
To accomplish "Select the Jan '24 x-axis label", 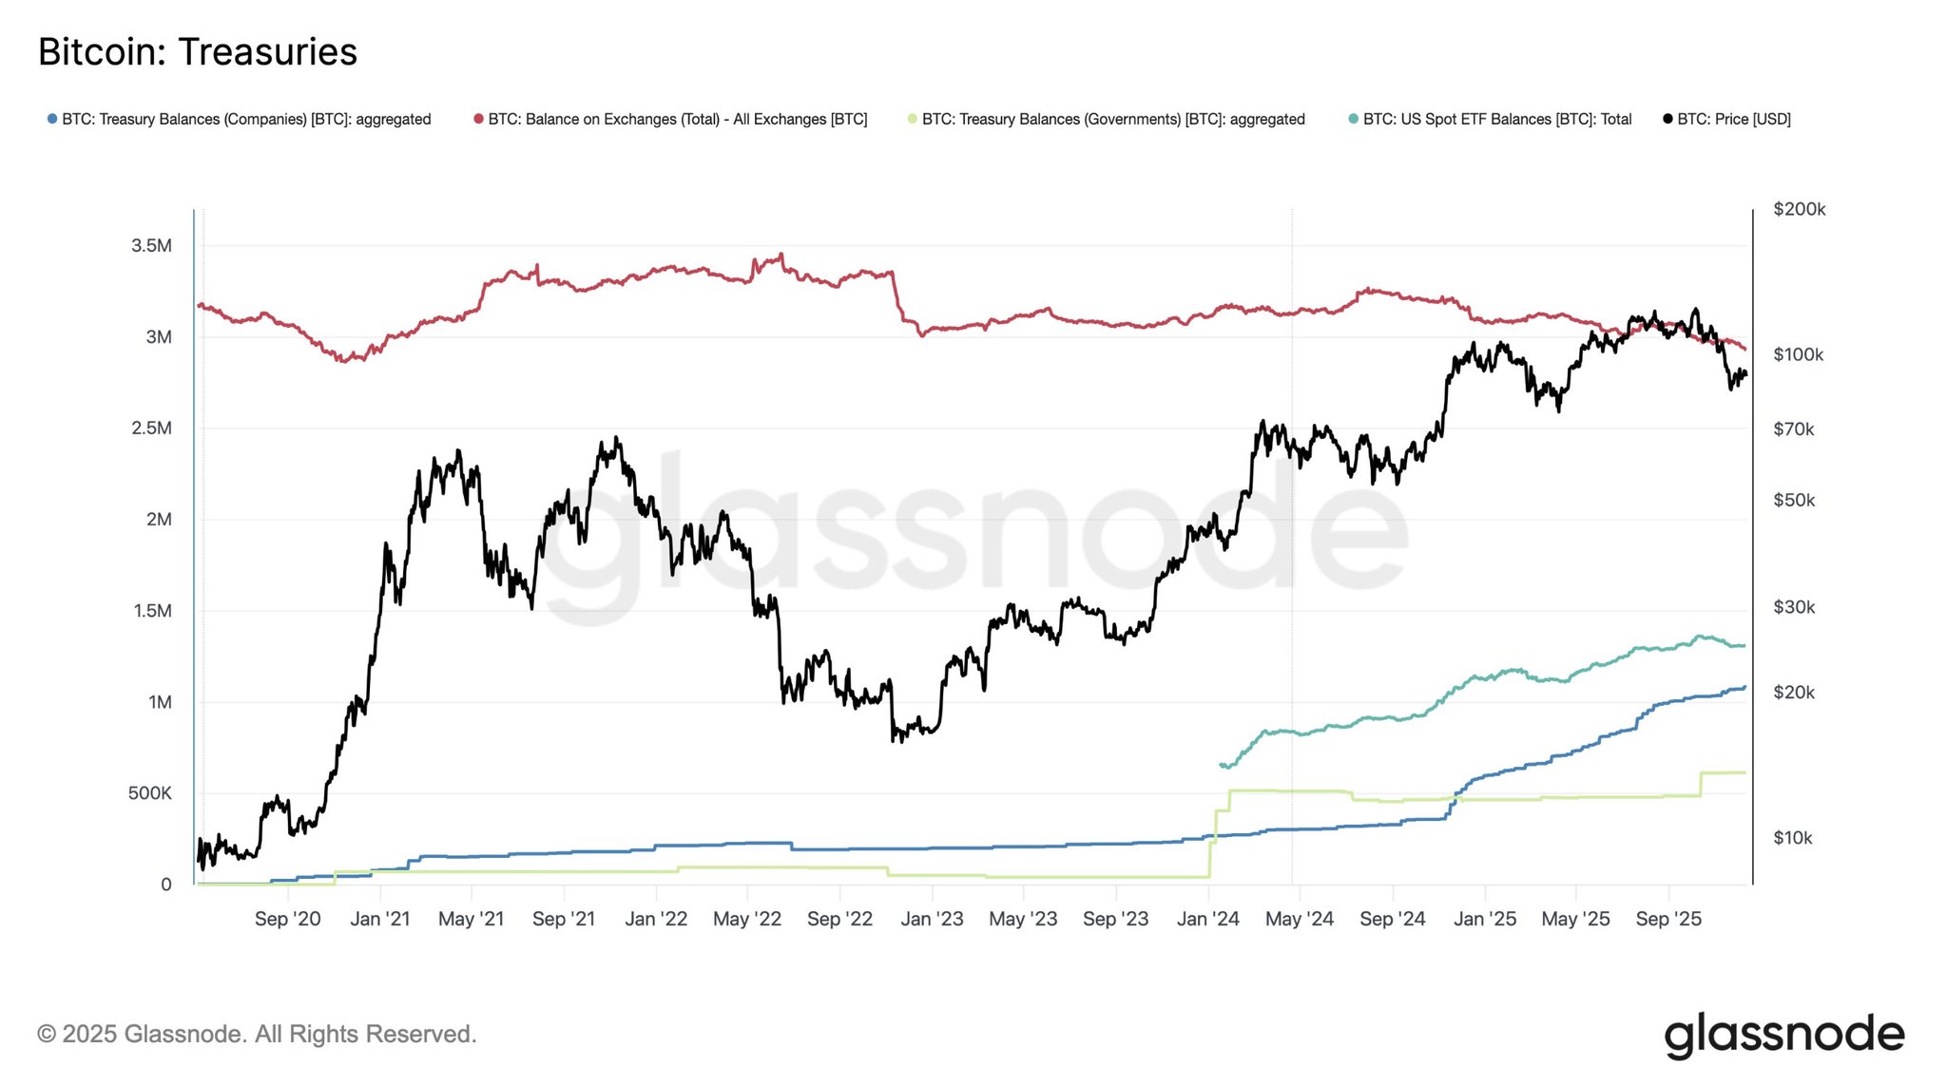I will point(1207,919).
